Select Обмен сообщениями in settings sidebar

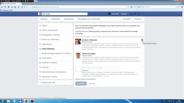coord(55,30)
